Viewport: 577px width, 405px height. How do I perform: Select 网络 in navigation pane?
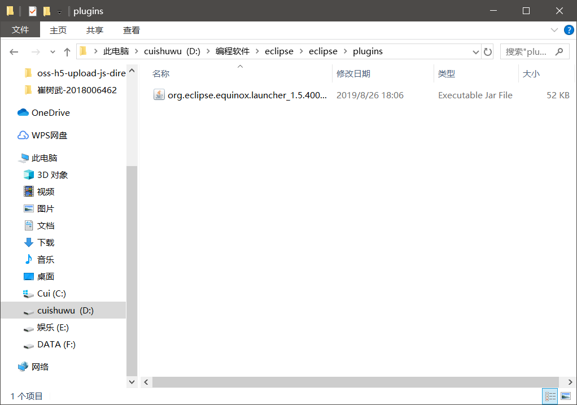point(33,367)
